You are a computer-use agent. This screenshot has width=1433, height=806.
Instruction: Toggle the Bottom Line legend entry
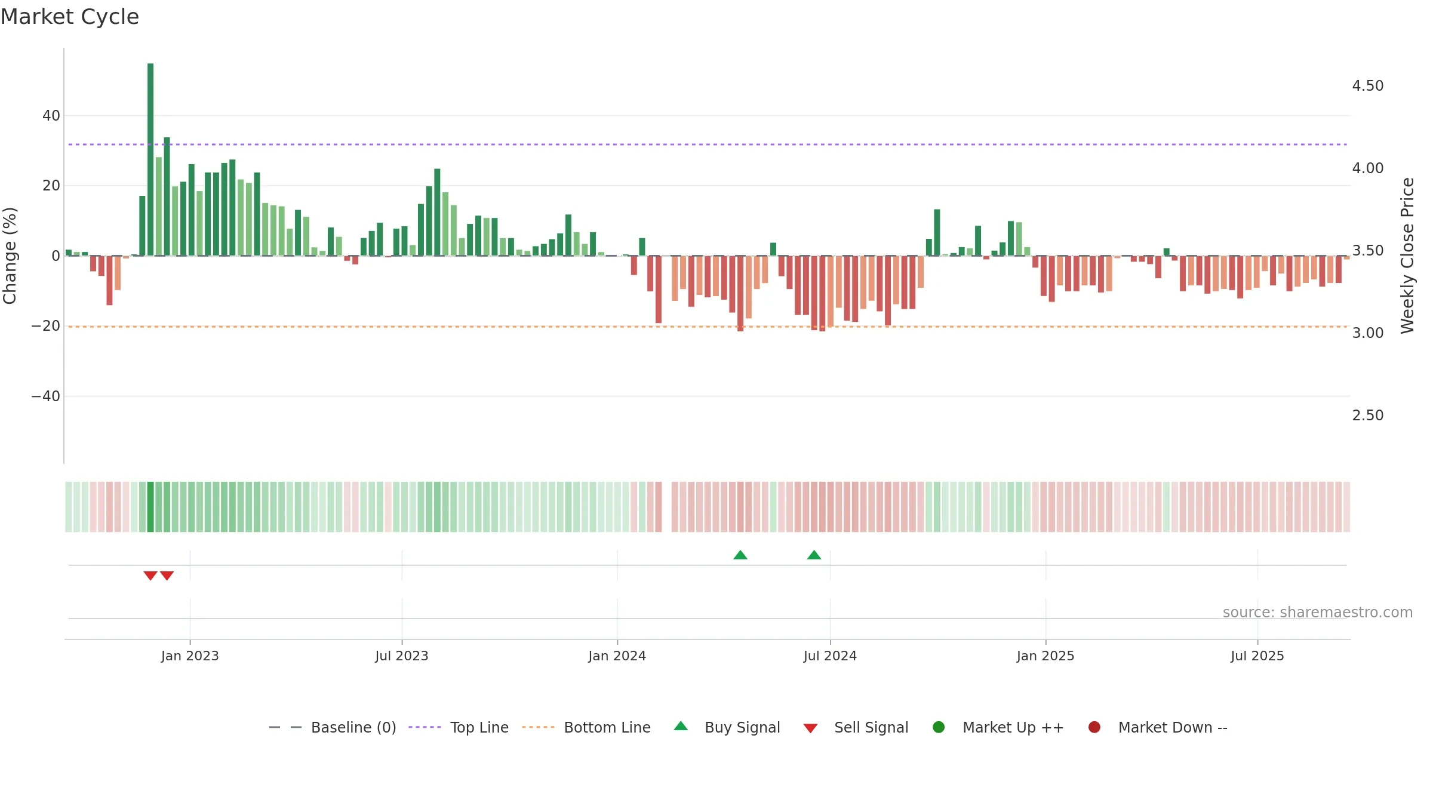coord(586,727)
